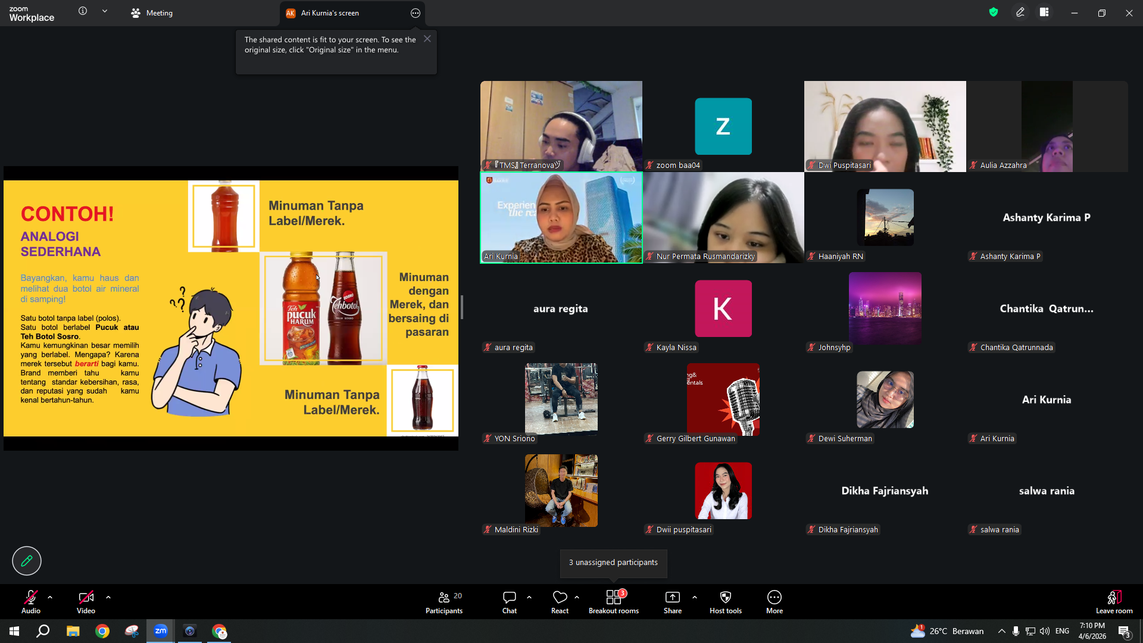Click Leave room button
The image size is (1143, 643).
(x=1114, y=602)
